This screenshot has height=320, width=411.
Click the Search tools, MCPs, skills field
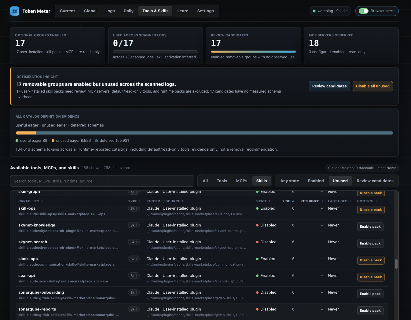click(x=102, y=181)
